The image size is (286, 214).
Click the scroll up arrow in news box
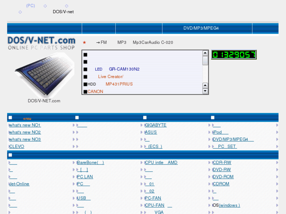tap(205, 53)
